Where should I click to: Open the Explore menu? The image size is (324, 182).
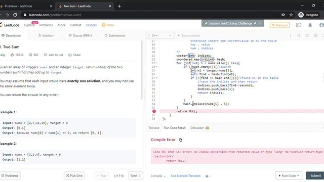(x=29, y=25)
